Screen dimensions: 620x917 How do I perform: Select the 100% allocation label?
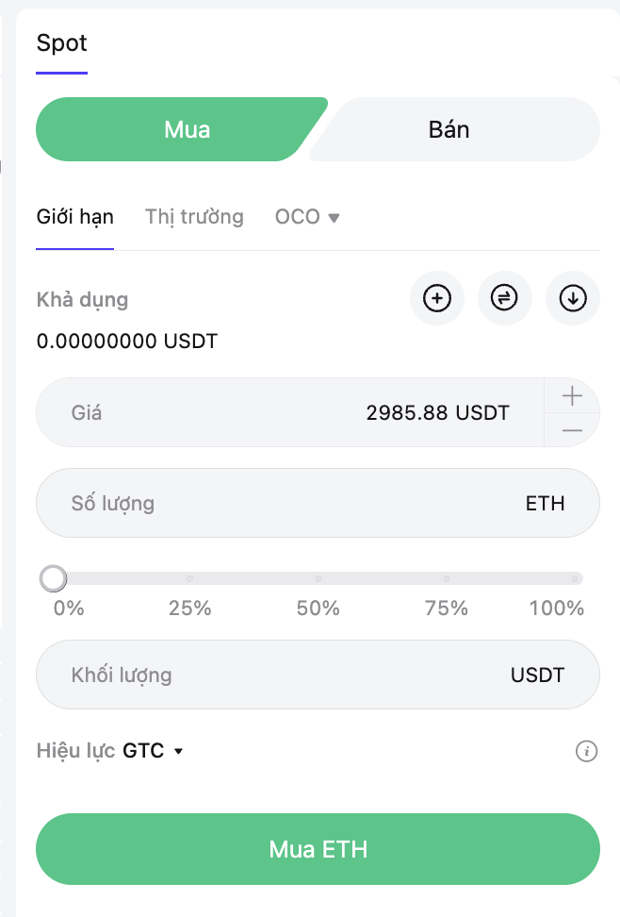tap(556, 609)
